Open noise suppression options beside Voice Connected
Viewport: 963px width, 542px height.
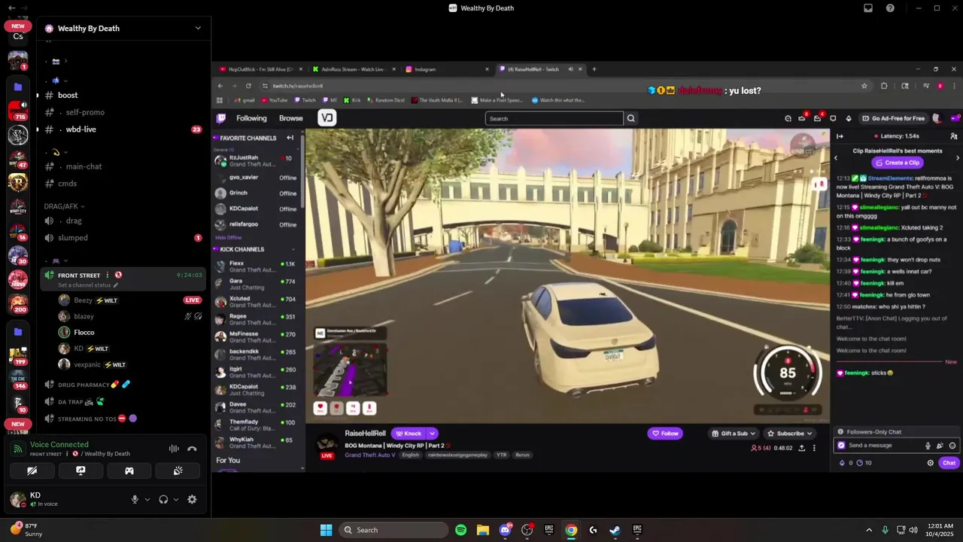174,449
